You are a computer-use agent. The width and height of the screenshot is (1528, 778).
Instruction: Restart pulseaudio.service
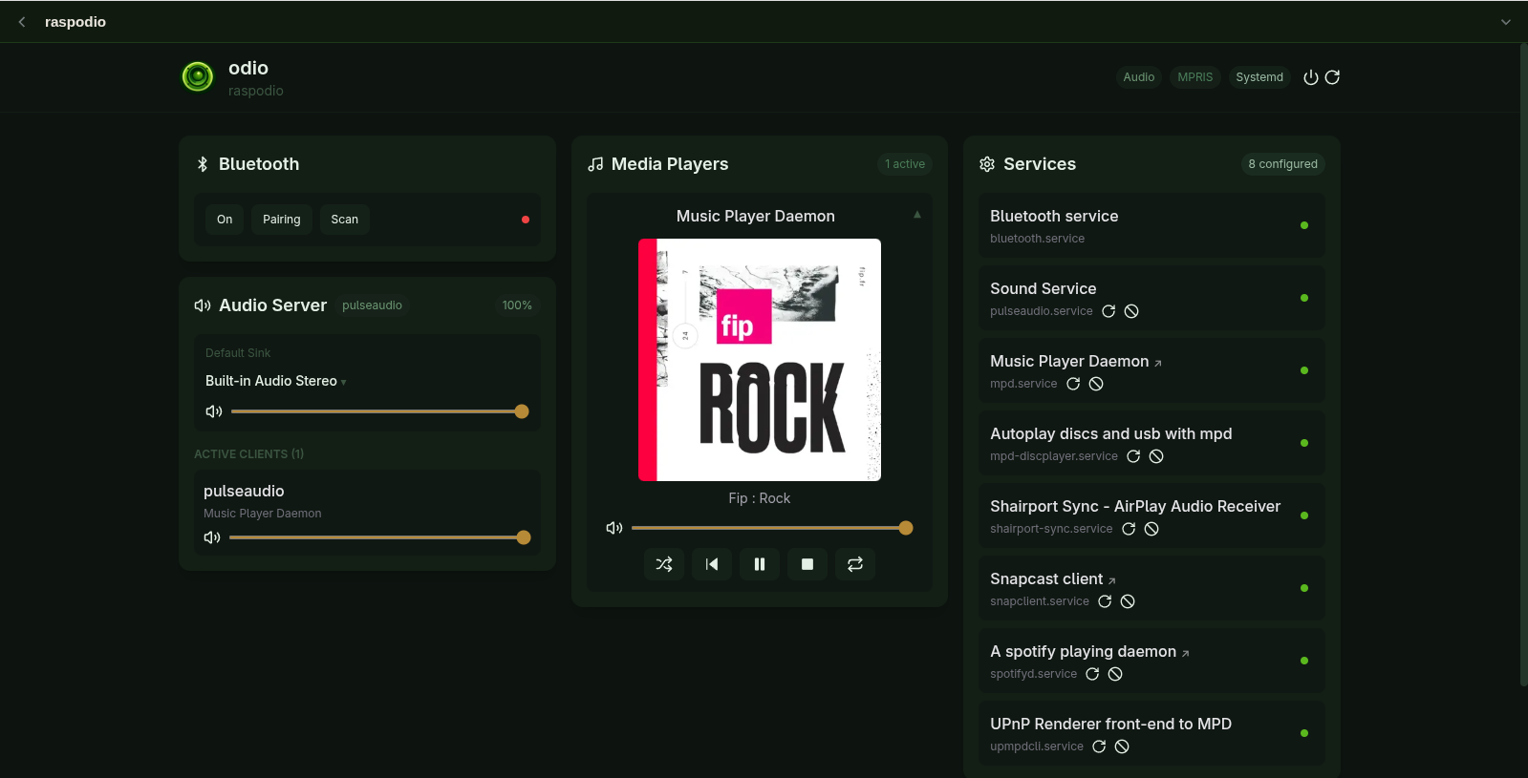tap(1108, 311)
